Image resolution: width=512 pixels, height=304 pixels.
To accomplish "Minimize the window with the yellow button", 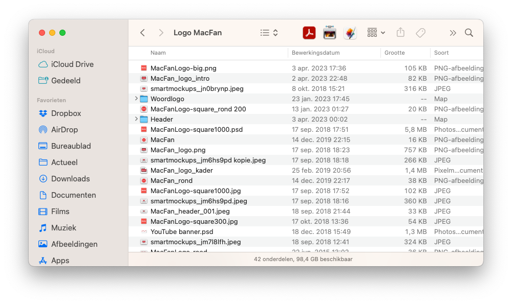I will click(52, 33).
